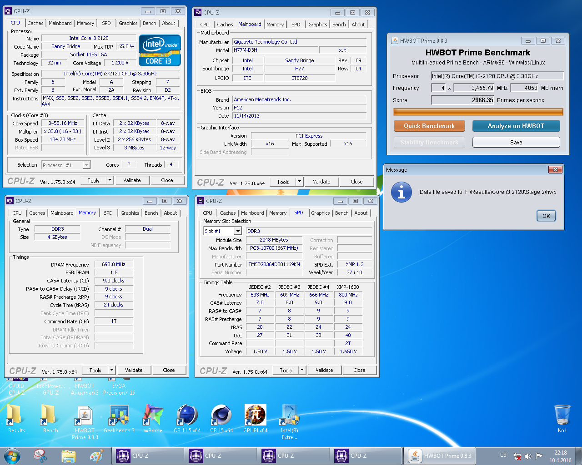Expand the Slot #1 memory slot dropdown

point(237,231)
